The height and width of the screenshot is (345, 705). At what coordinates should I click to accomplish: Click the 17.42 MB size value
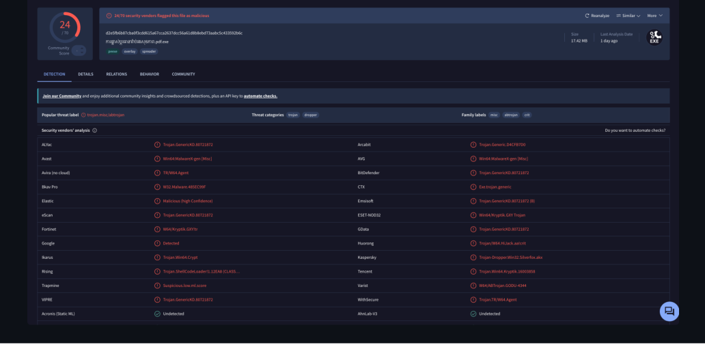point(579,41)
